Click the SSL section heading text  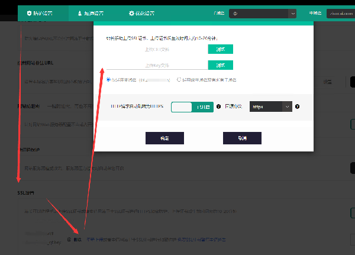[26, 193]
